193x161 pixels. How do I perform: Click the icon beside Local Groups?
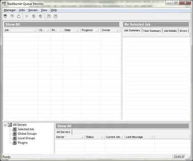15,138
